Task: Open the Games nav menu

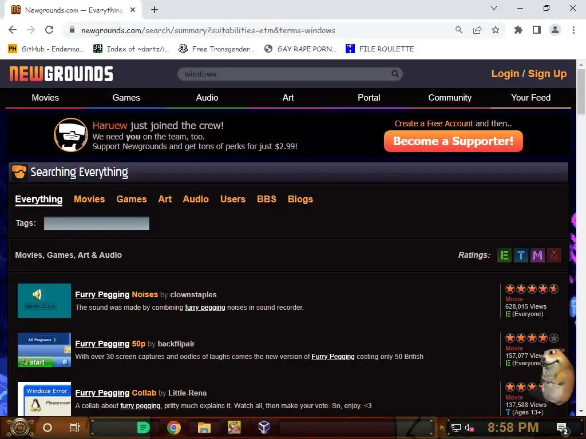Action: (x=126, y=97)
